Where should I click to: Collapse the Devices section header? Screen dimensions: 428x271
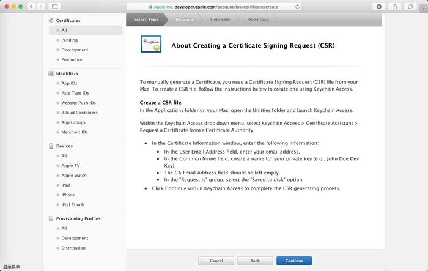click(x=64, y=146)
